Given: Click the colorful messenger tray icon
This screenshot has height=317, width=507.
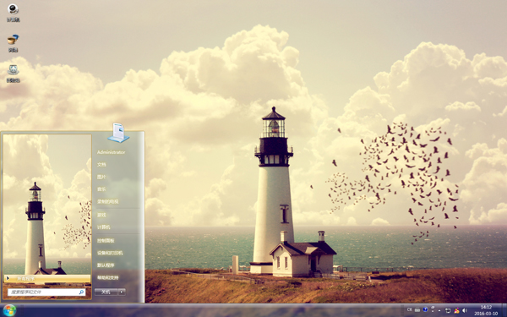Looking at the screenshot, I should [456, 310].
